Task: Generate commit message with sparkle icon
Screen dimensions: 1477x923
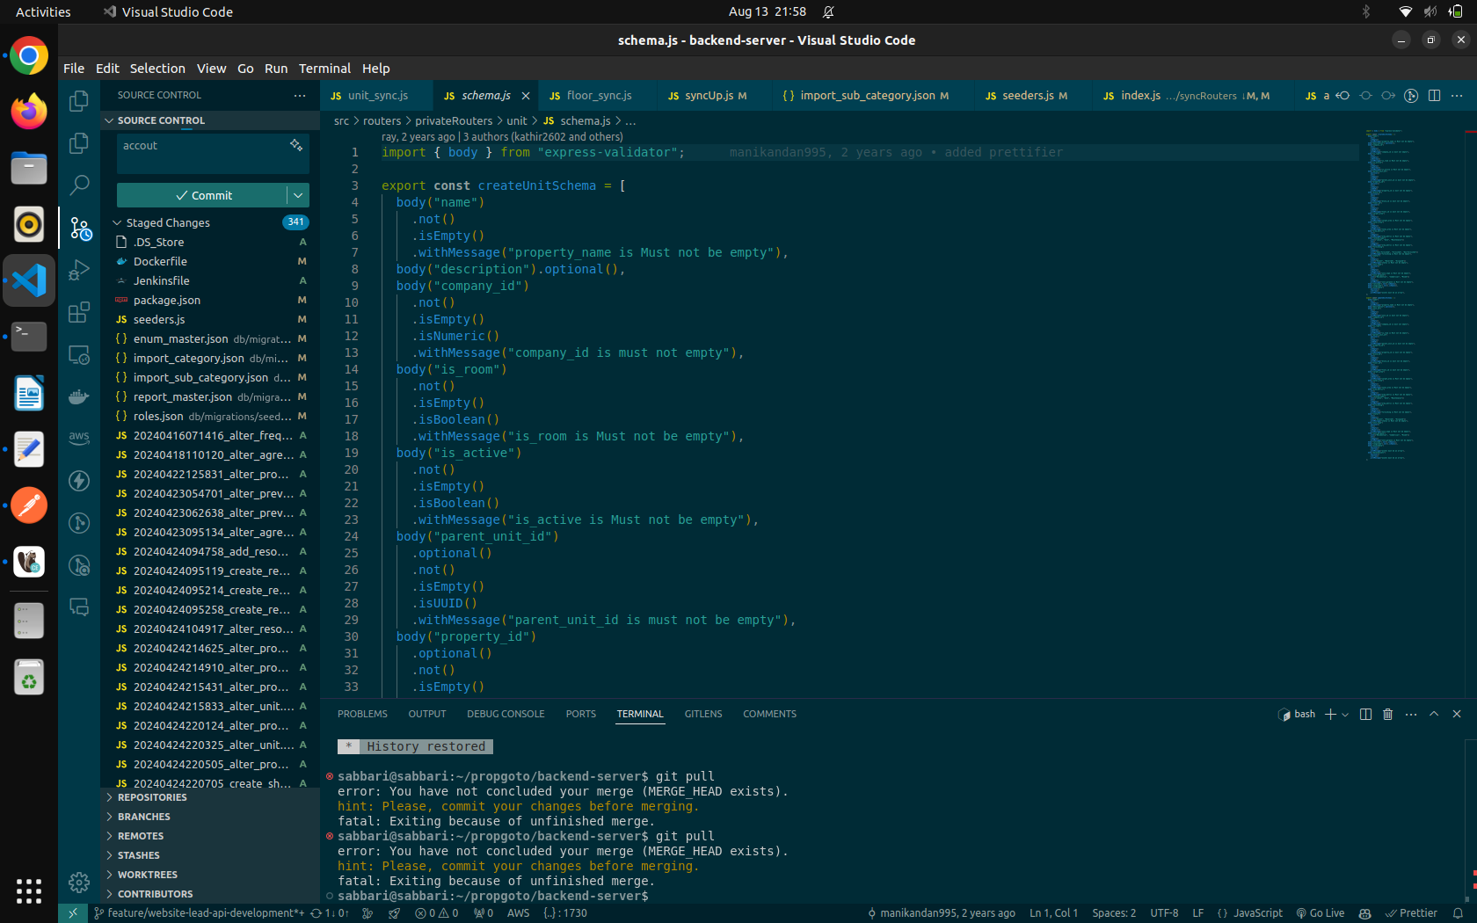Action: pyautogui.click(x=296, y=145)
